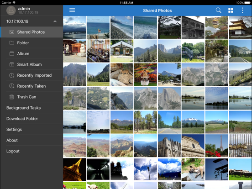Open the hamburger menu icon

(x=72, y=10)
